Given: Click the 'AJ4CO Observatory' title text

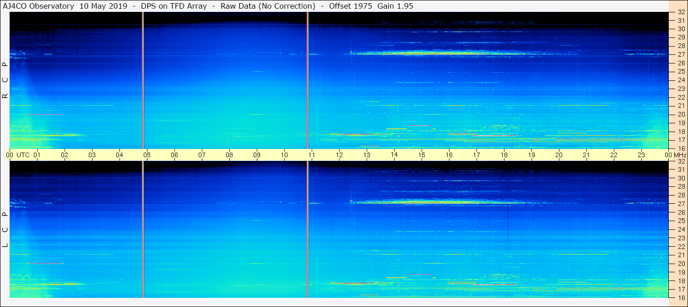Looking at the screenshot, I should click(x=38, y=6).
